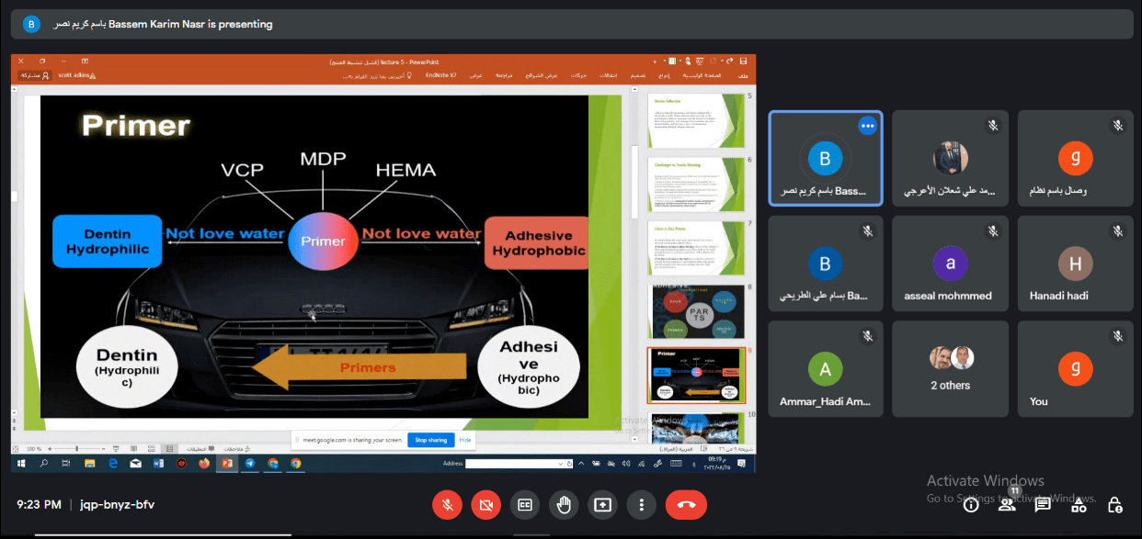Screen dimensions: 1142x539
Task: Toggle the muted microphone button
Action: pos(447,504)
